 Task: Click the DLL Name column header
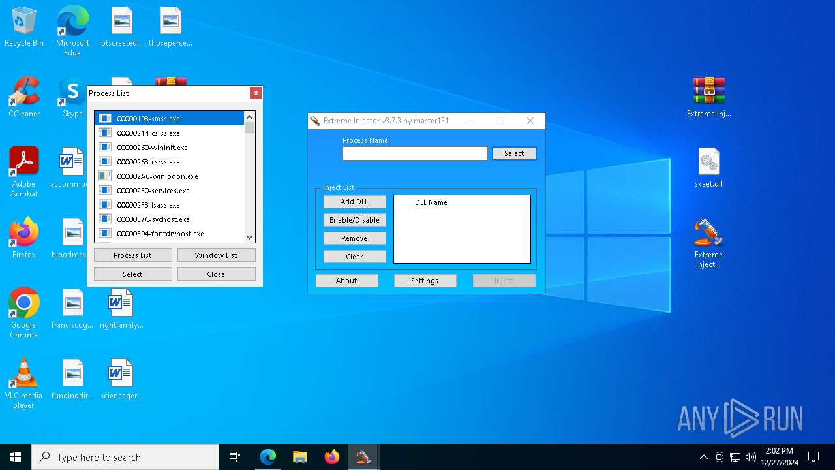coord(463,202)
